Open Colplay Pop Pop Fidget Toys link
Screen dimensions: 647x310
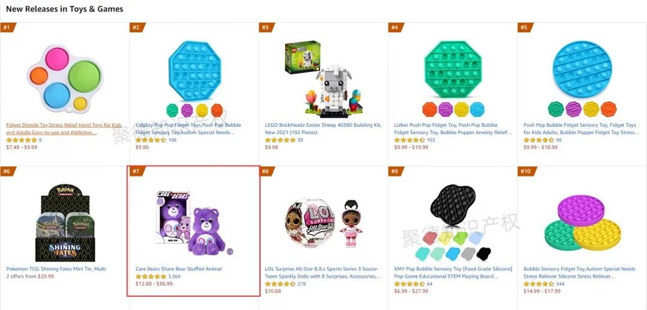(x=189, y=129)
